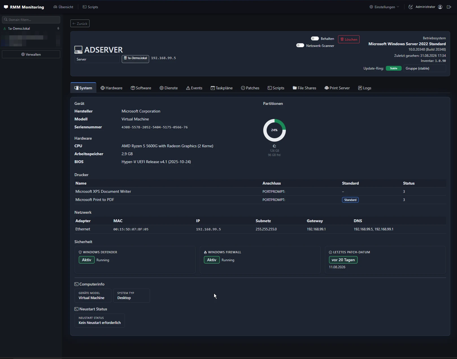Click the logout icon at top right
The image size is (457, 359).
click(449, 7)
